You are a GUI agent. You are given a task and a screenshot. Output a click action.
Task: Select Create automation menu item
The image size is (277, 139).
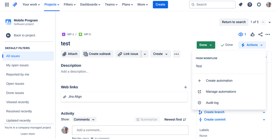pos(229,81)
